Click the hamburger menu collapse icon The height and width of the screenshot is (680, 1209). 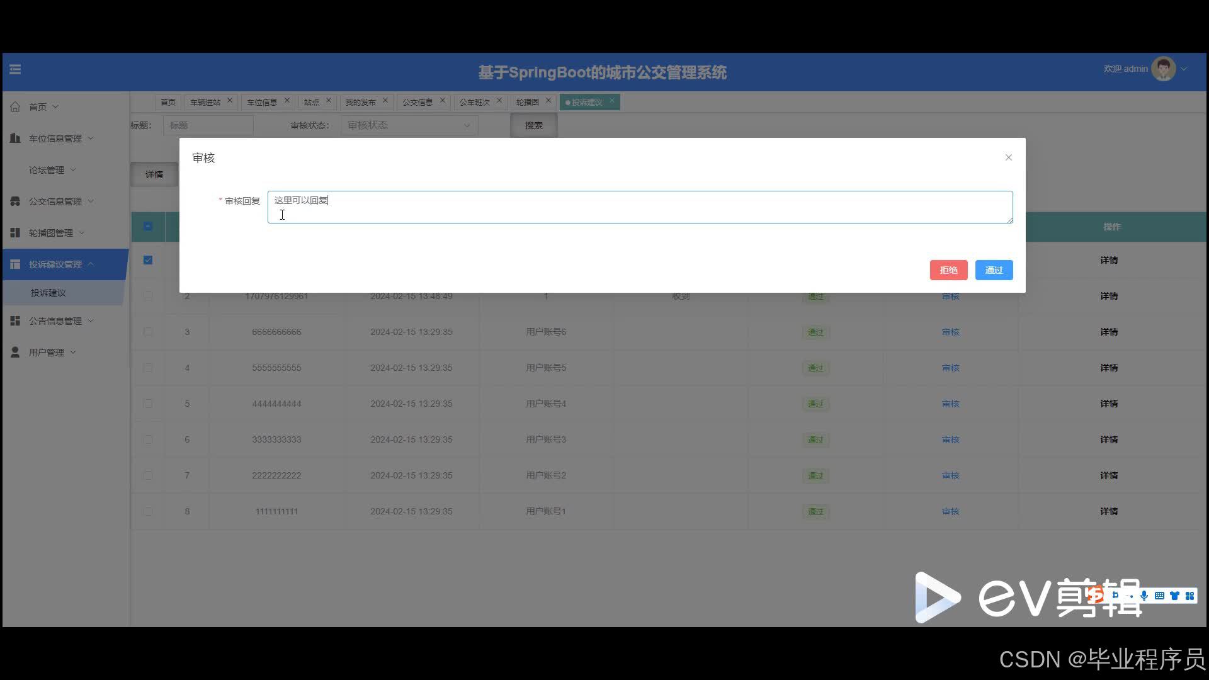pyautogui.click(x=15, y=69)
